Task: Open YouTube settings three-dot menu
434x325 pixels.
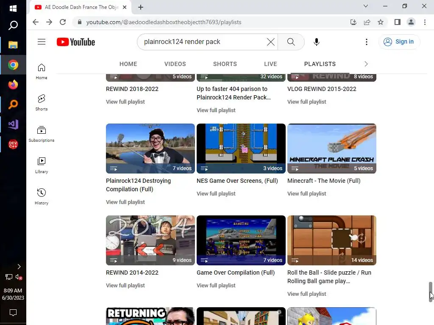Action: [x=367, y=42]
